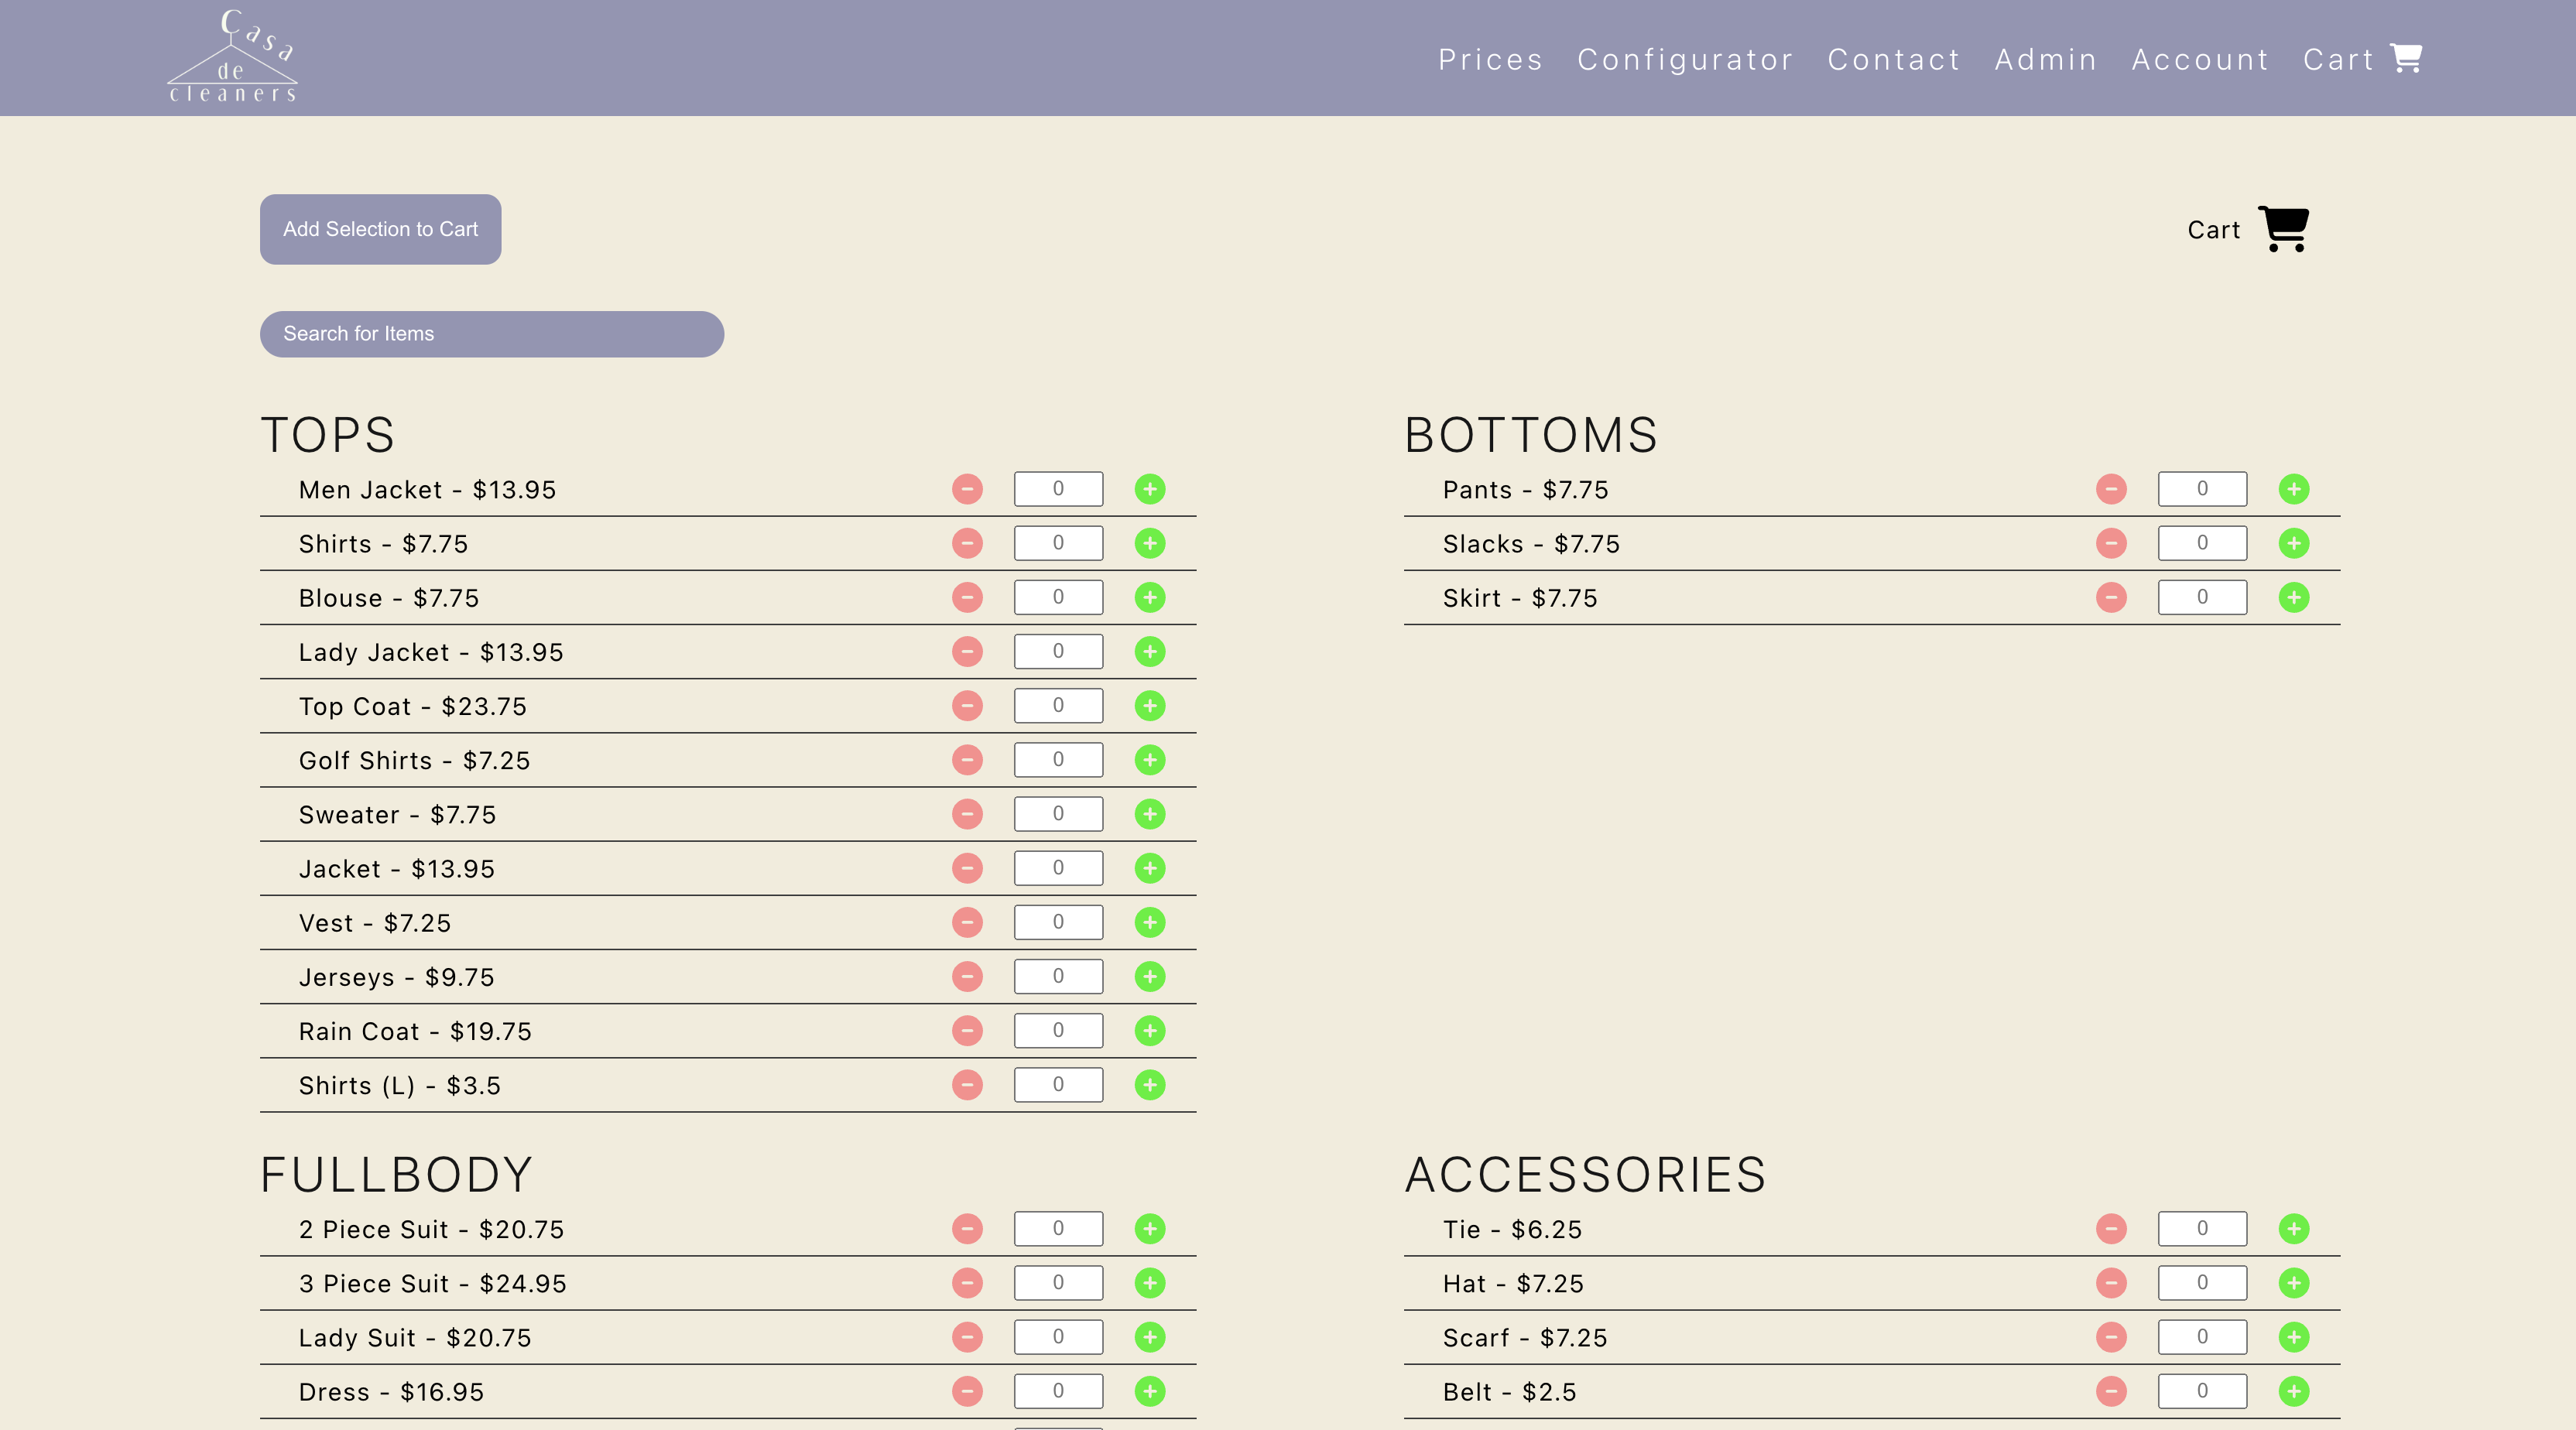The height and width of the screenshot is (1430, 2576).
Task: Open the Configurator page
Action: point(1685,59)
